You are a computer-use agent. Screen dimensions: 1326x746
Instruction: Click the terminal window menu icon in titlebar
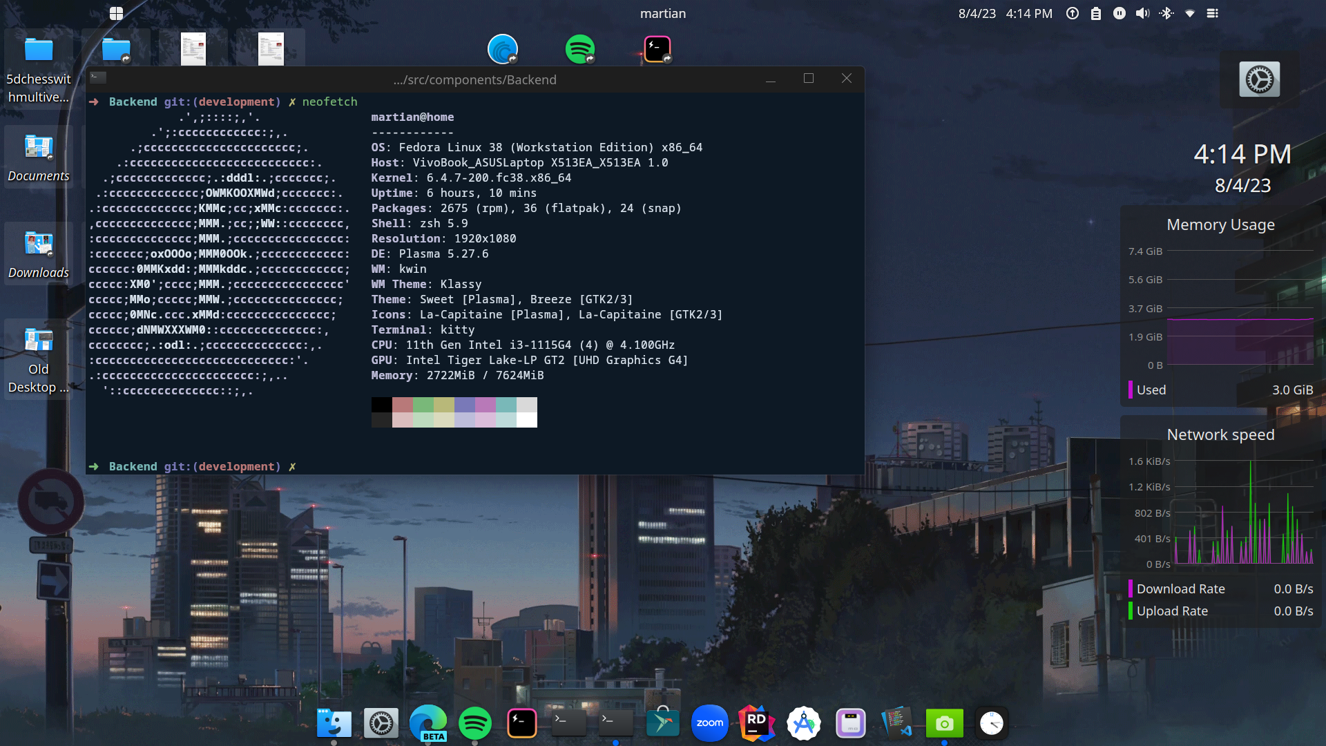pyautogui.click(x=98, y=77)
